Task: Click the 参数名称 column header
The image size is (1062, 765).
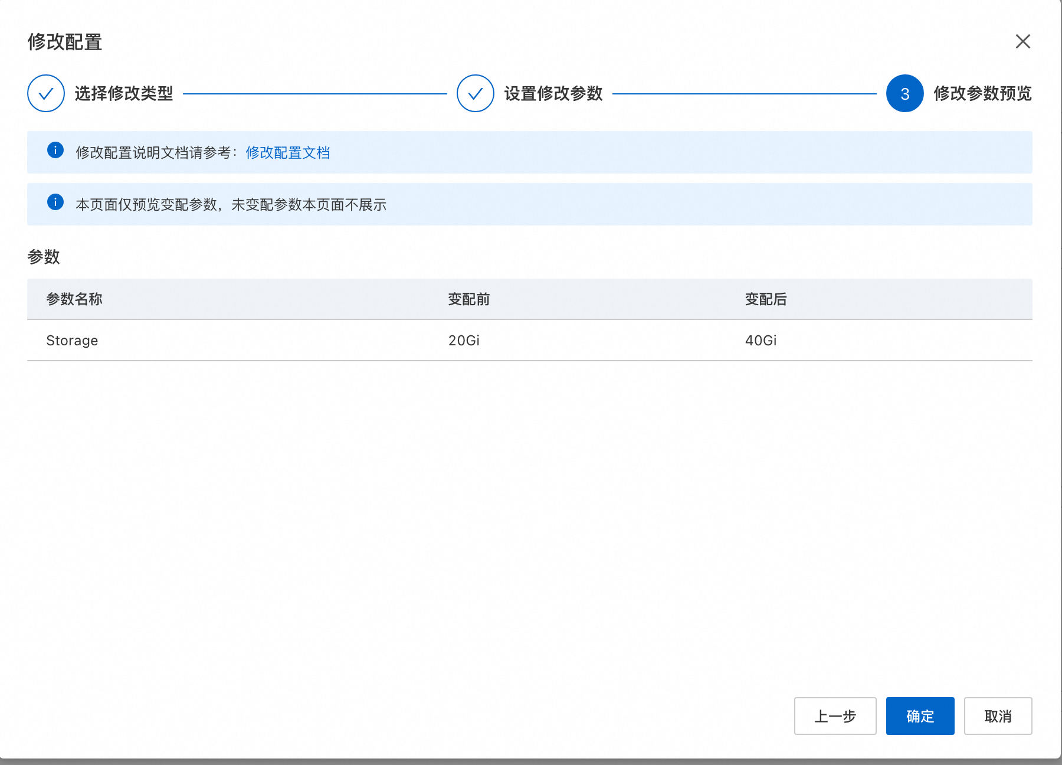Action: click(x=74, y=299)
